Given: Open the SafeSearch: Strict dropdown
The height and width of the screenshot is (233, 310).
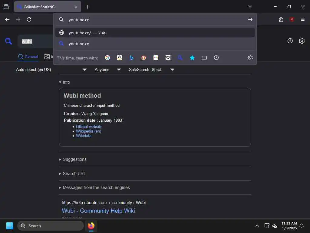Looking at the screenshot, I should click(152, 69).
